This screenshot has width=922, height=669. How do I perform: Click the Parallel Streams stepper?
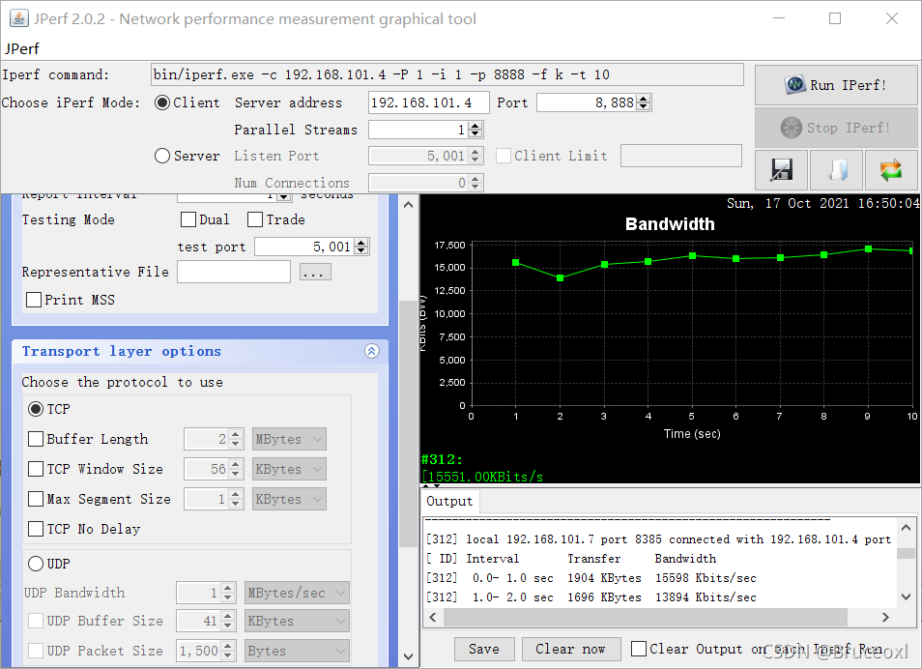[x=475, y=130]
